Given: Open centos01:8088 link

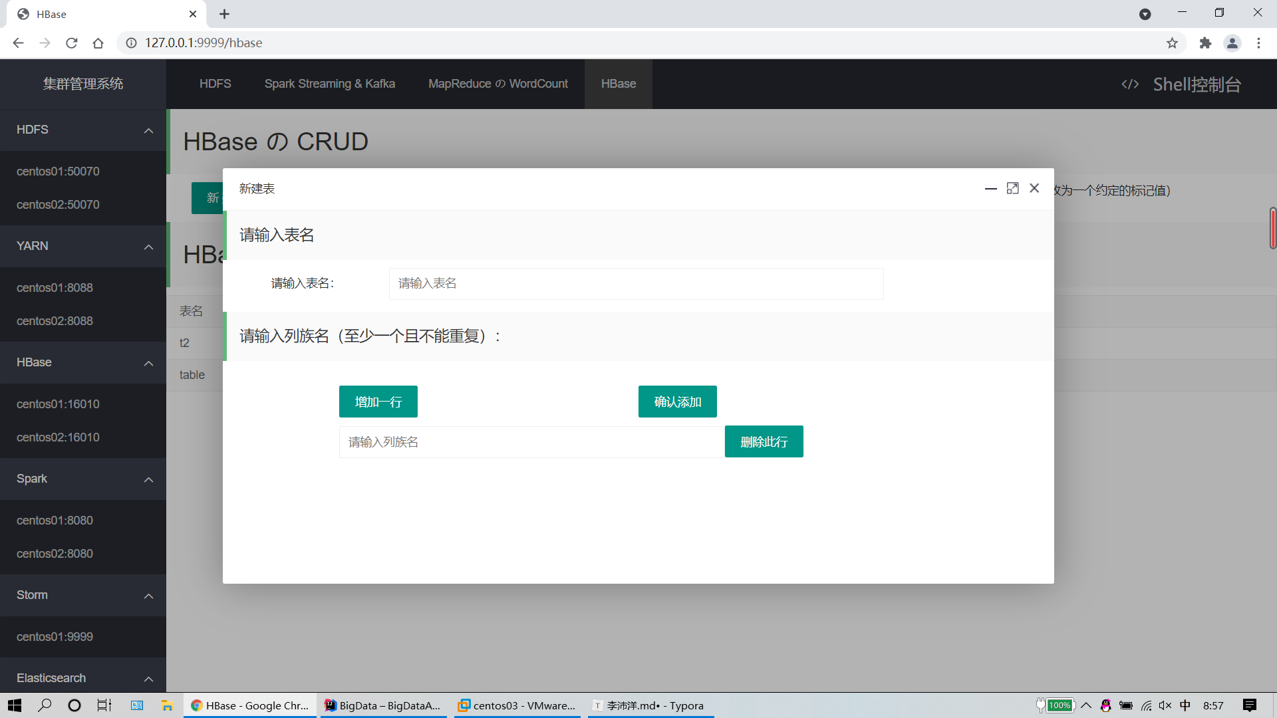Looking at the screenshot, I should click(55, 288).
